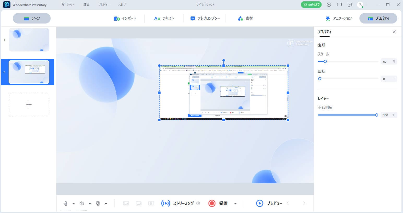Click the テキスト toolbar item
The height and width of the screenshot is (213, 403).
[164, 18]
